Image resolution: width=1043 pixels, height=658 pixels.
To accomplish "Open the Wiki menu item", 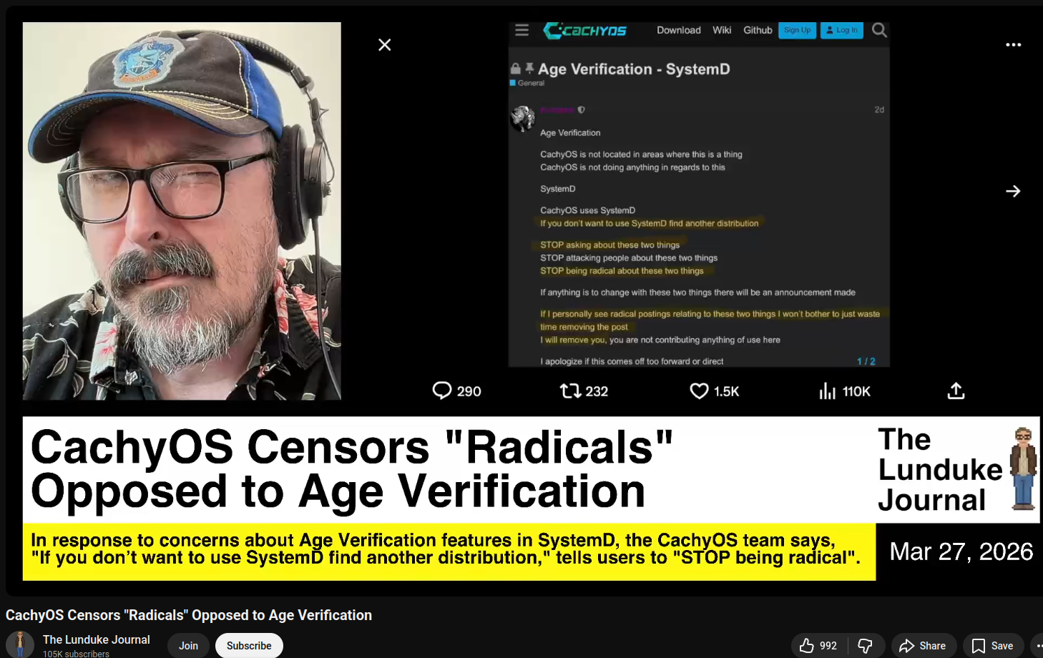I will click(x=722, y=30).
